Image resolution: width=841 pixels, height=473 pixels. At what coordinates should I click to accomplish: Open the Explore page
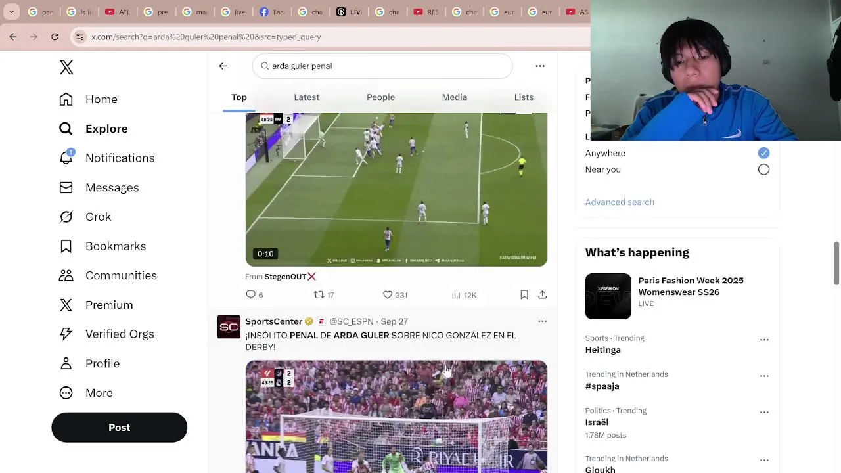tap(93, 129)
